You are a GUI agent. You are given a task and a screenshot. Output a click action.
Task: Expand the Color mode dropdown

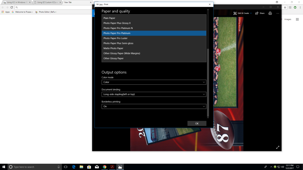[x=154, y=82]
